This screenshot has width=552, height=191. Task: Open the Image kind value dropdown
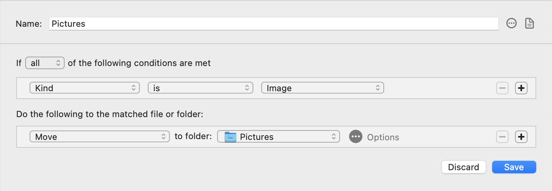click(x=322, y=88)
